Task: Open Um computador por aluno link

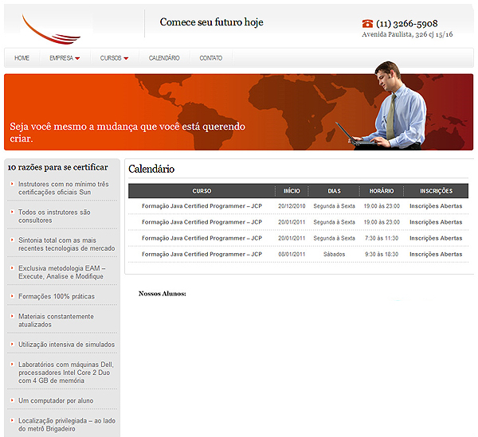Action: coord(56,400)
